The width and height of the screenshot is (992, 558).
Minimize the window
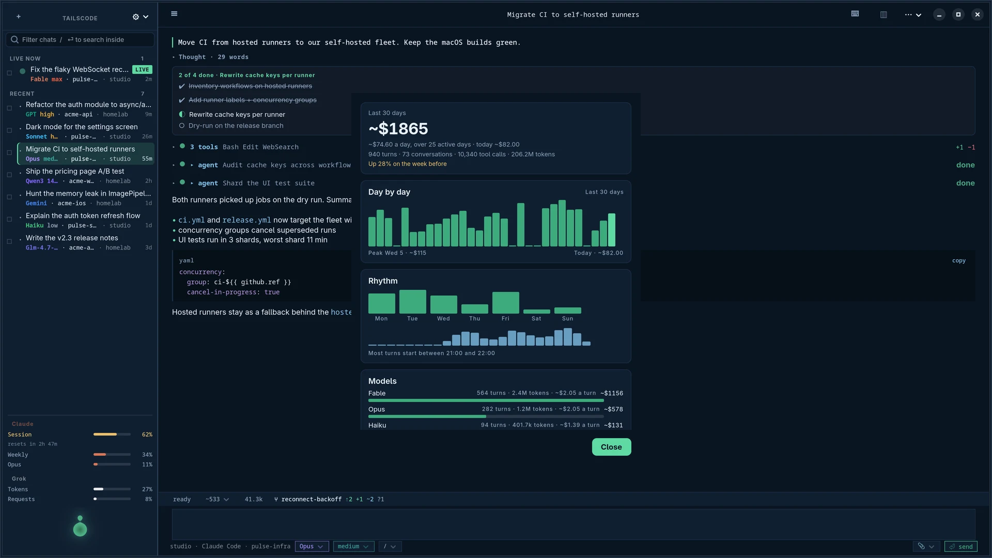click(939, 14)
